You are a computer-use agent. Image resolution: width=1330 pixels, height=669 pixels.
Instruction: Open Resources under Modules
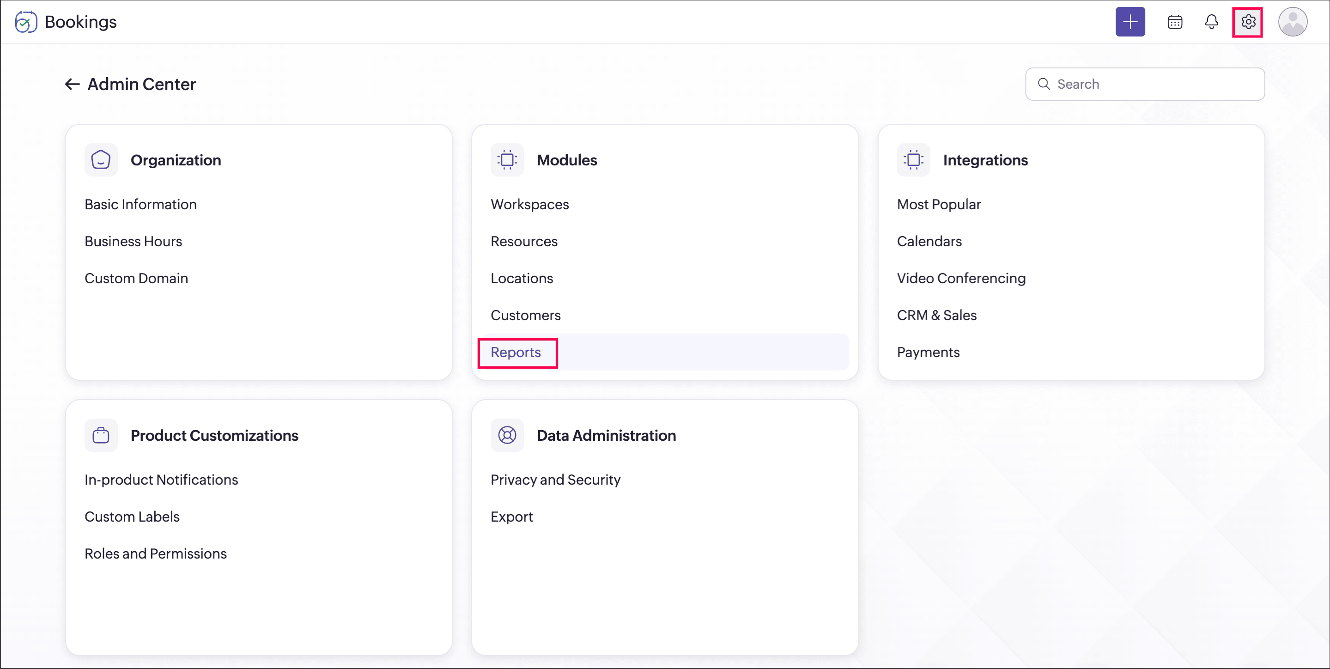(x=524, y=241)
